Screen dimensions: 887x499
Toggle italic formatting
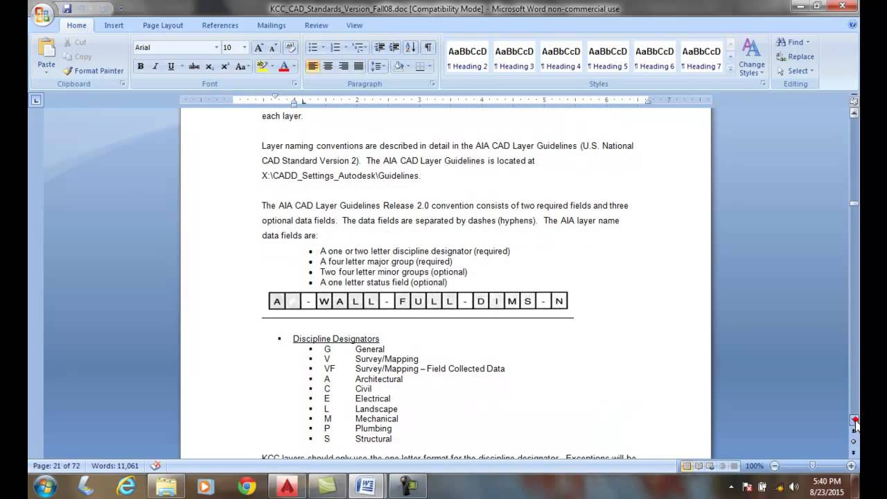coord(155,67)
